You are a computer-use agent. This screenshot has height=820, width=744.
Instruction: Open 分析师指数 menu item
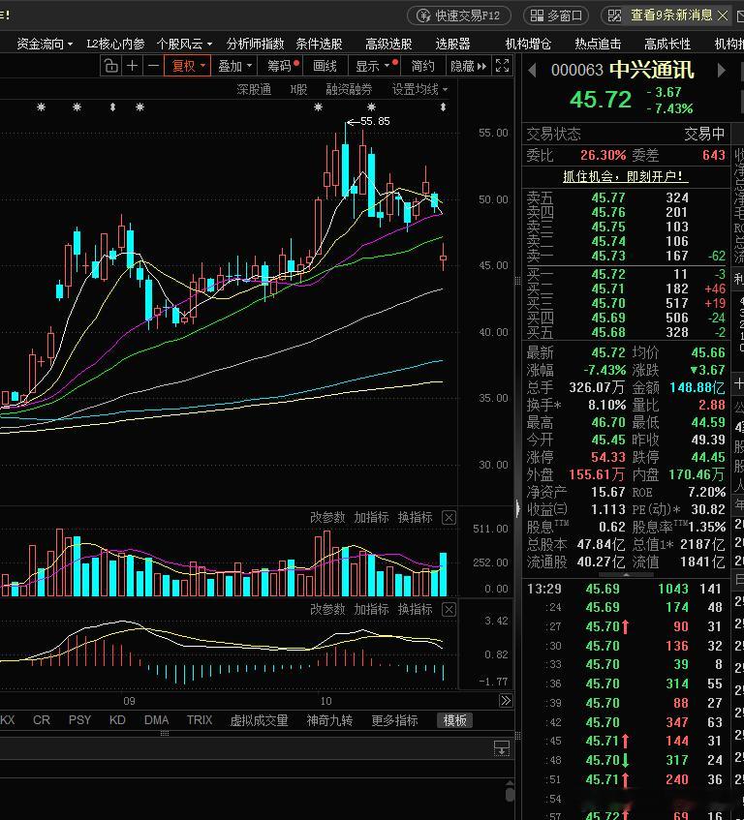pyautogui.click(x=256, y=44)
